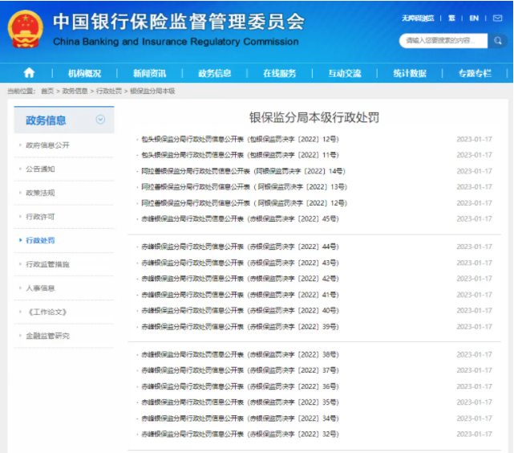Switch to traditional Chinese 繁 link

[451, 18]
